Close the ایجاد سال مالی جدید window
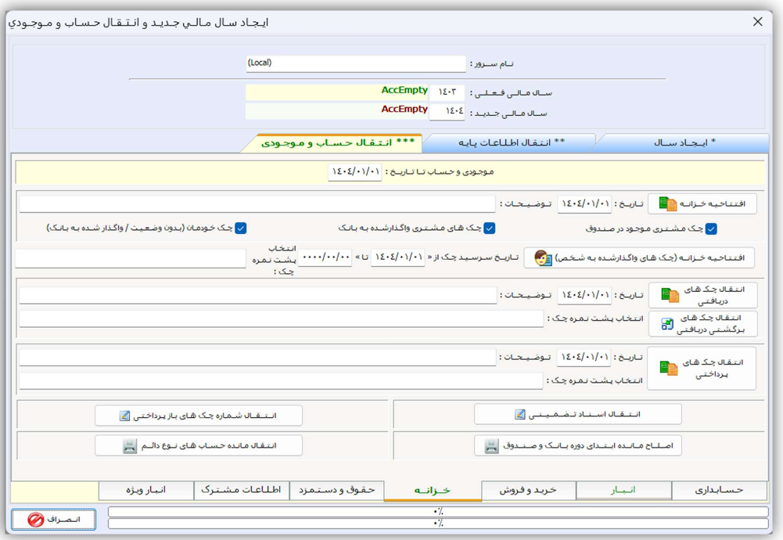 [x=757, y=21]
